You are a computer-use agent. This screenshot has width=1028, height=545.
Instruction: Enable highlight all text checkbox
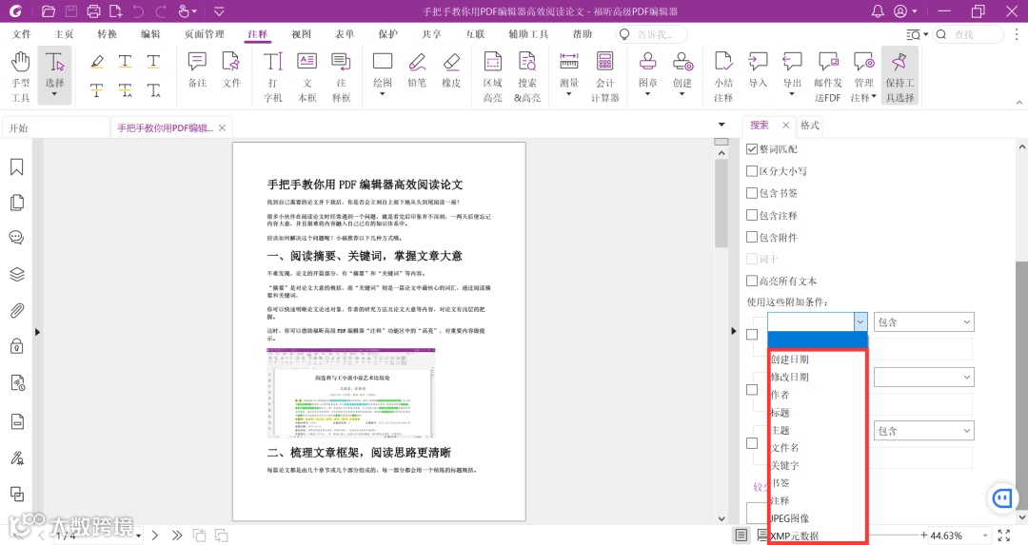point(752,281)
